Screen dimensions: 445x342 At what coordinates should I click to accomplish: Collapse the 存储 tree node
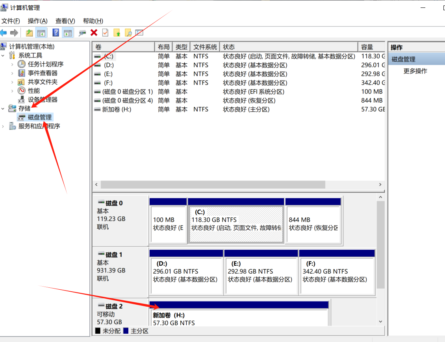(x=3, y=108)
